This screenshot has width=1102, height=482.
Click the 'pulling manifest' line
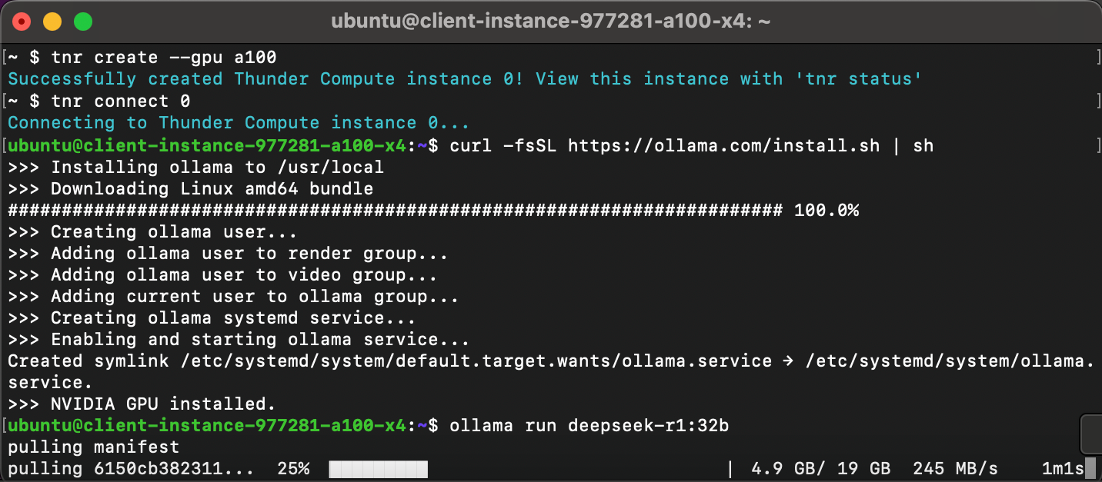93,447
